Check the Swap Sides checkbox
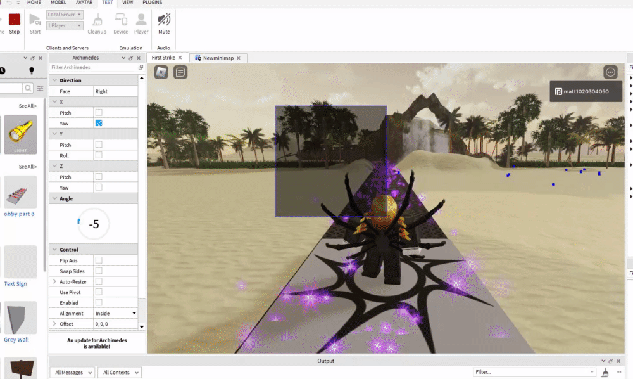The height and width of the screenshot is (379, 633). (99, 271)
